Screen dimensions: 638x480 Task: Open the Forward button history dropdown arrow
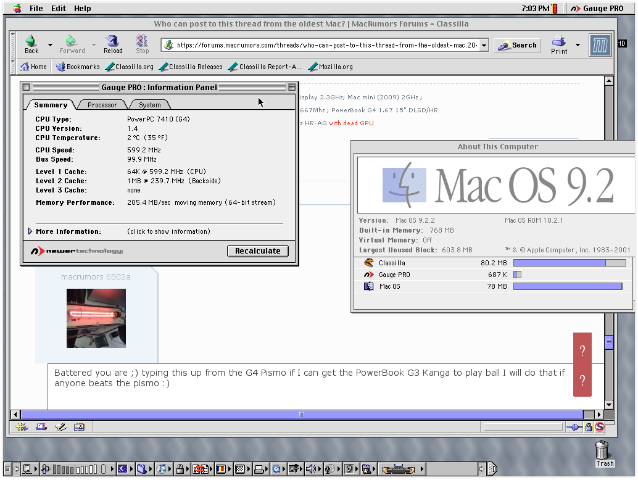coord(94,45)
